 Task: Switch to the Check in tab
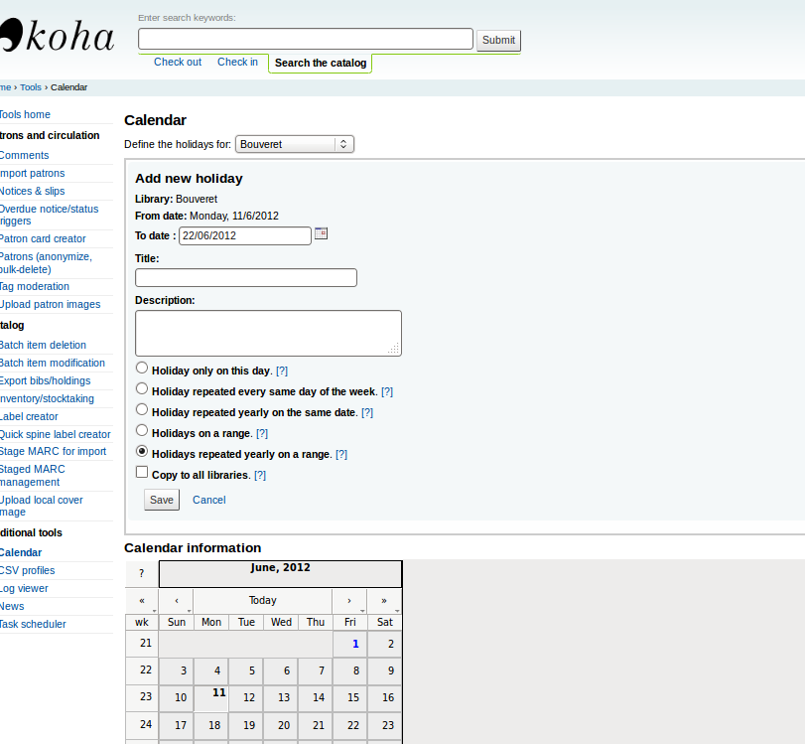(x=237, y=62)
